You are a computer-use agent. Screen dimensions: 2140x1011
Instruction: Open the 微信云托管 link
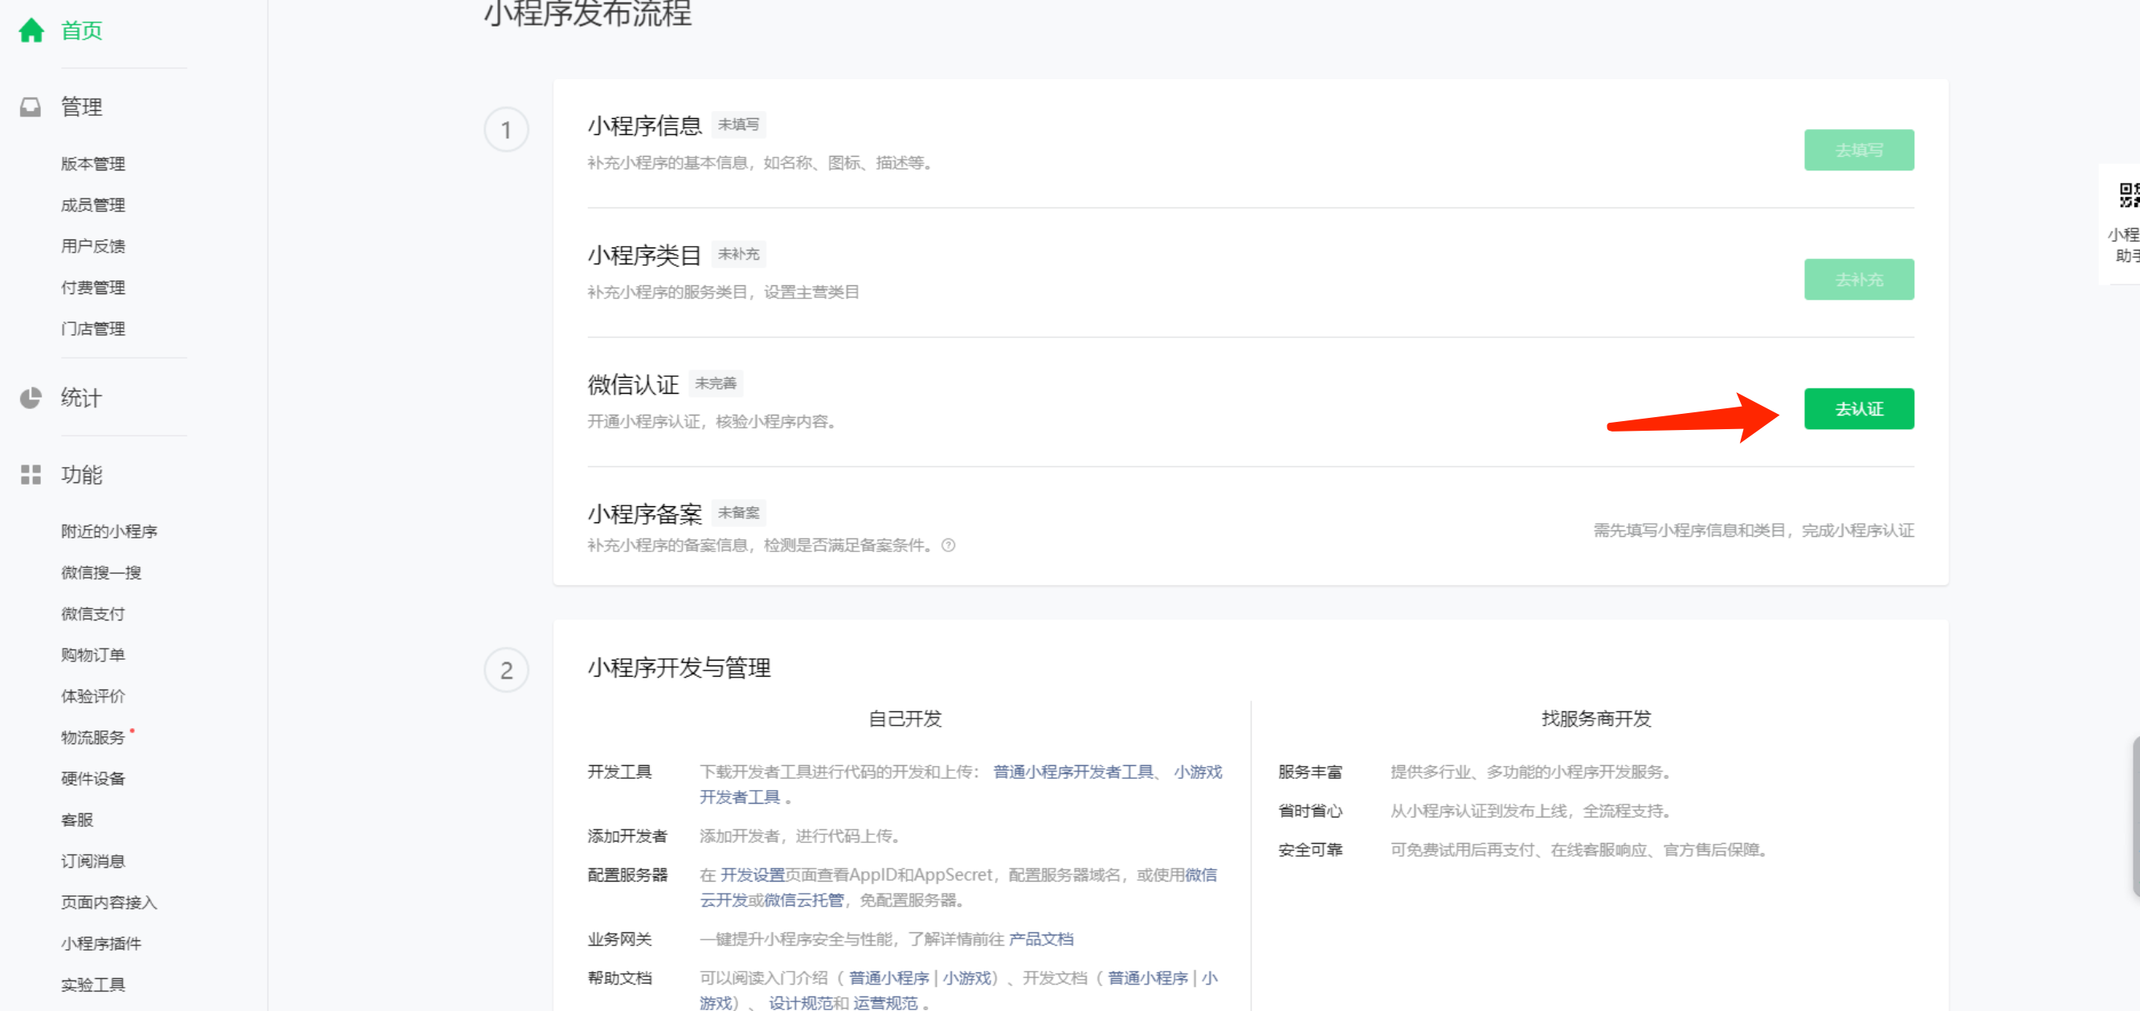click(803, 900)
